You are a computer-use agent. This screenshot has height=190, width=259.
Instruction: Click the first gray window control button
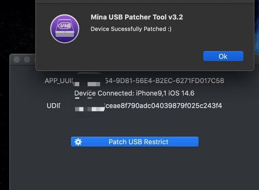coord(17,59)
